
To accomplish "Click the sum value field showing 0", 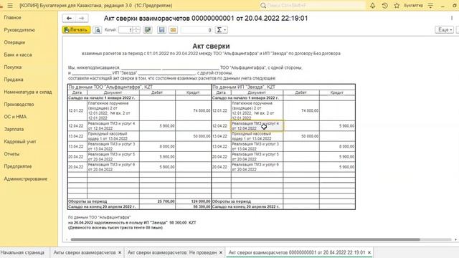I will pos(196,30).
